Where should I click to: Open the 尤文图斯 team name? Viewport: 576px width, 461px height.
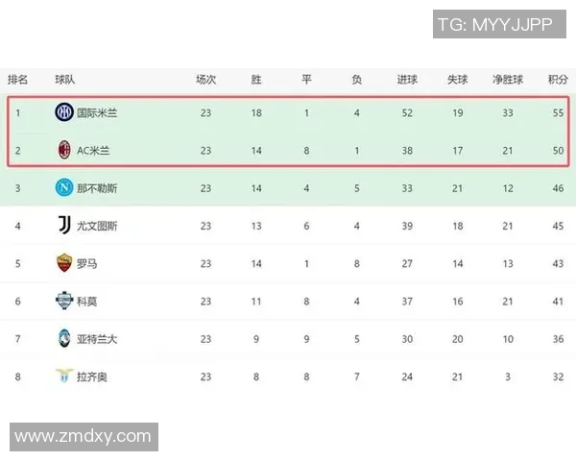click(97, 226)
